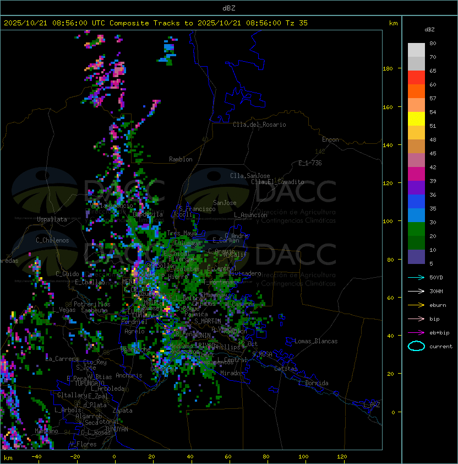Click the Zapata place label

pos(122,411)
